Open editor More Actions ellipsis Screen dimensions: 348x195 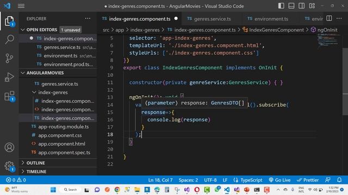[x=339, y=18]
